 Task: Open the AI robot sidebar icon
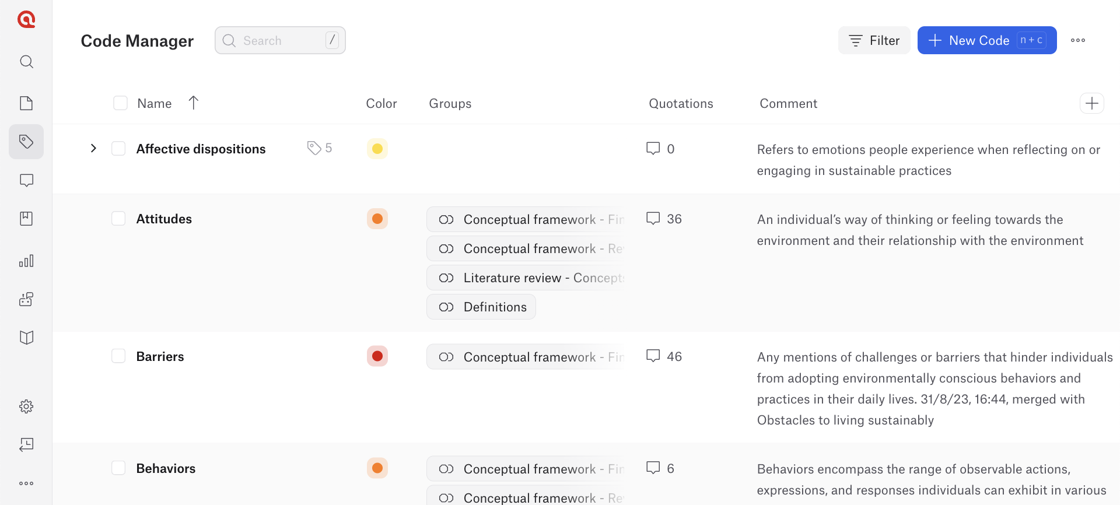(26, 299)
